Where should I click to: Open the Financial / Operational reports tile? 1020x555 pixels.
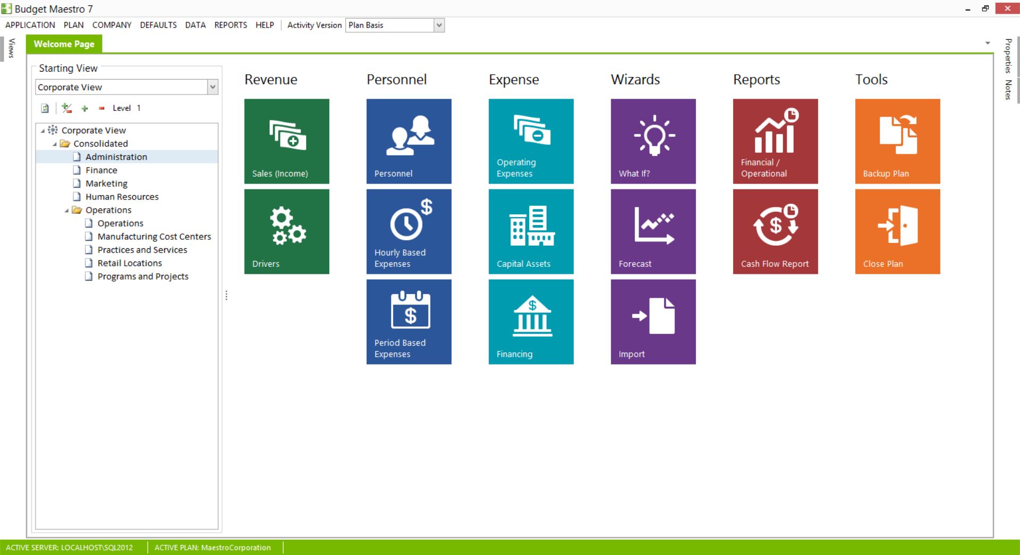tap(776, 141)
